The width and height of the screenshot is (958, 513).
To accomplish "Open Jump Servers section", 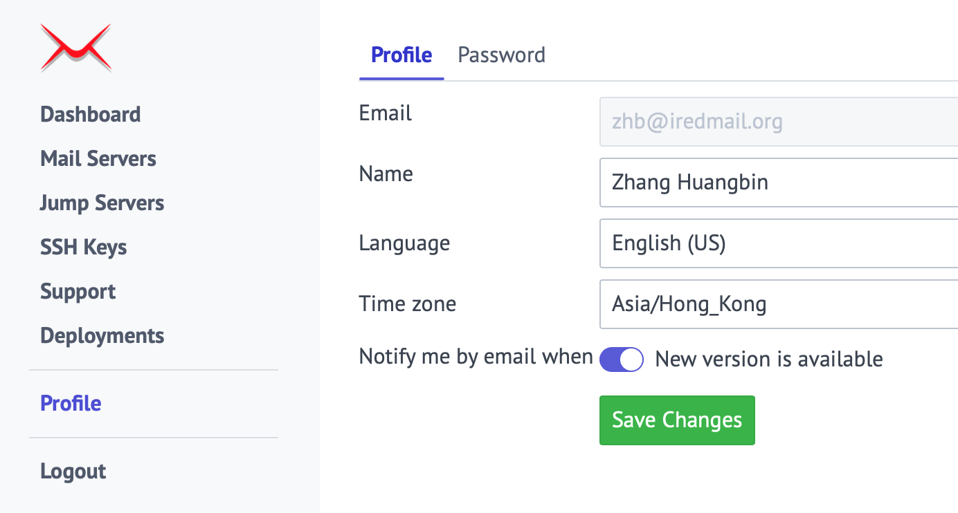I will 102,203.
